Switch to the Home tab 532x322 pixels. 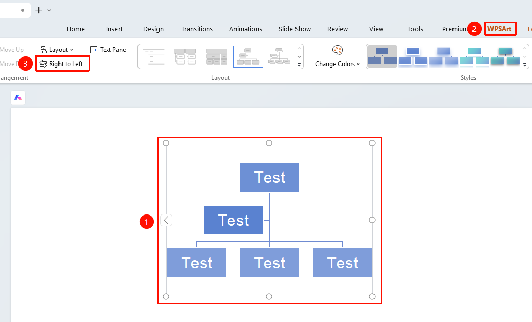coord(75,29)
